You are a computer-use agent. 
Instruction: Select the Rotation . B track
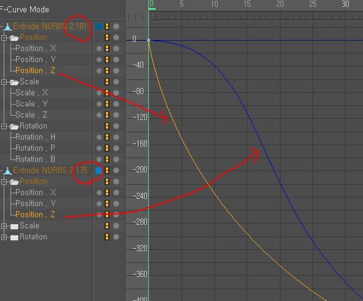click(36, 159)
